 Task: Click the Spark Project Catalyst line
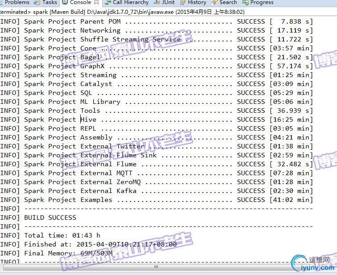[156, 84]
